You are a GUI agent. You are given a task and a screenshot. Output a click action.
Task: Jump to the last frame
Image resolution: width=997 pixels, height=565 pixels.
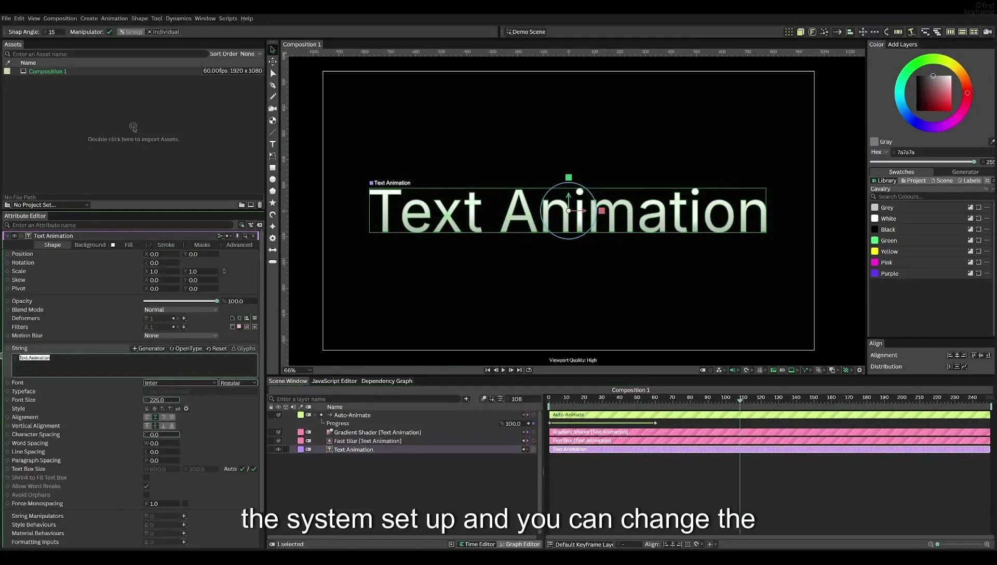519,370
